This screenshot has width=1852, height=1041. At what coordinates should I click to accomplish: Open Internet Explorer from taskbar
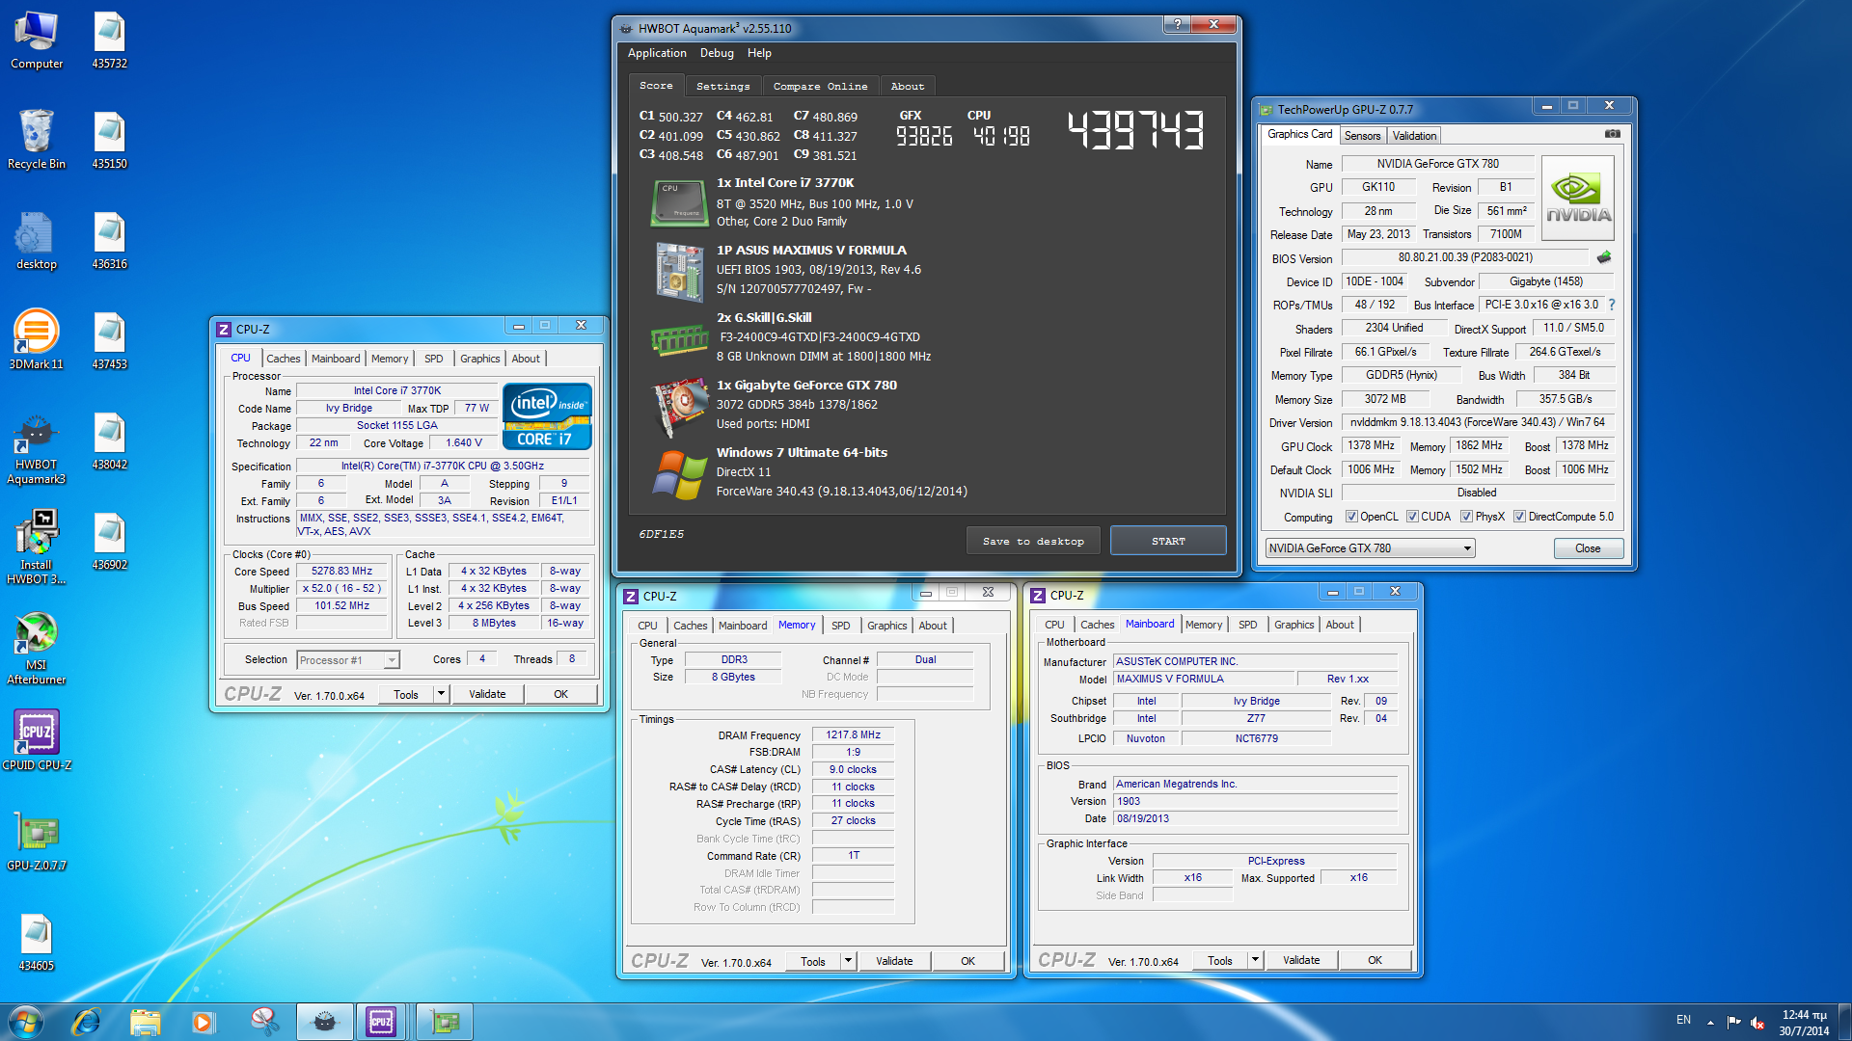coord(87,1022)
